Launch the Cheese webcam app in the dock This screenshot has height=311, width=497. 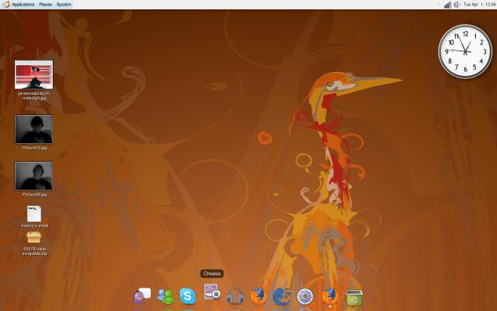tap(212, 292)
